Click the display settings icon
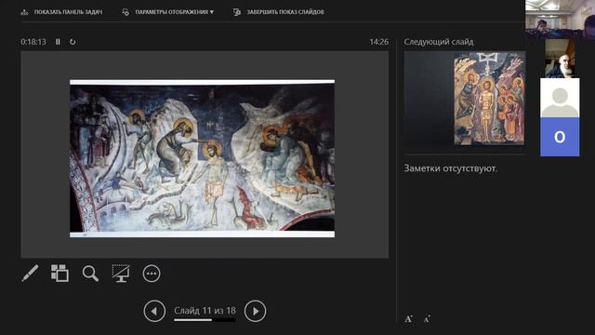This screenshot has height=335, width=595. pyautogui.click(x=126, y=12)
